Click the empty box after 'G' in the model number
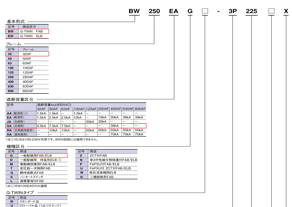292x207 pixels. point(205,11)
